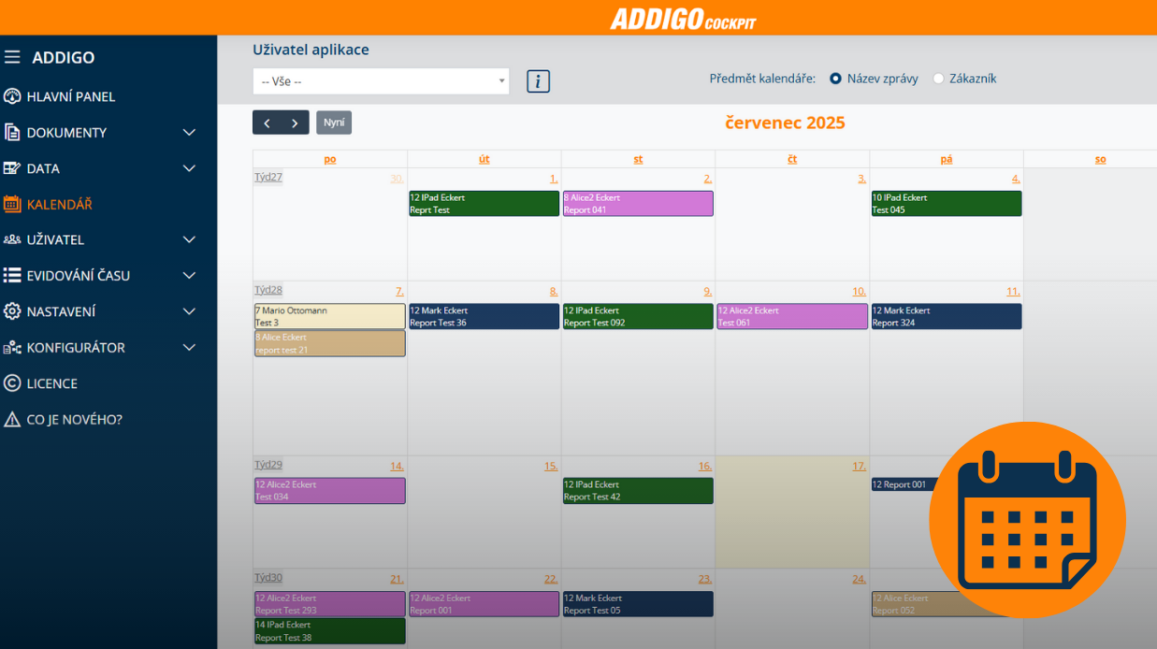Click the ADDIGO Cockpit logo
Viewport: 1157px width, 649px height.
[683, 19]
